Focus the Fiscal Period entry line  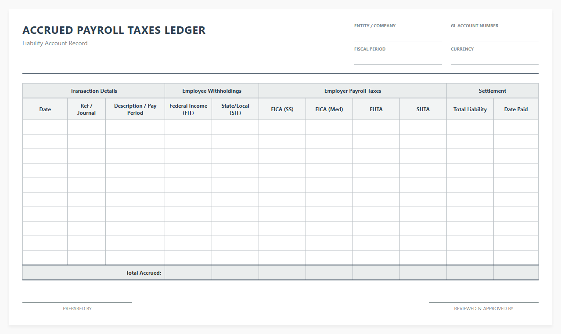click(x=398, y=59)
